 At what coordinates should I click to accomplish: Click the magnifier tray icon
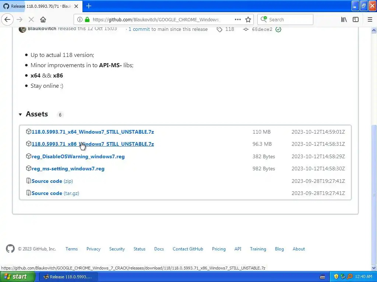coord(350,277)
